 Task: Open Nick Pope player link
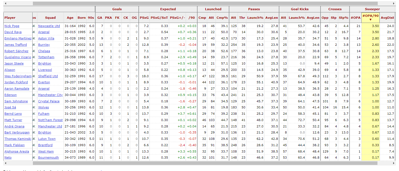click(12, 26)
